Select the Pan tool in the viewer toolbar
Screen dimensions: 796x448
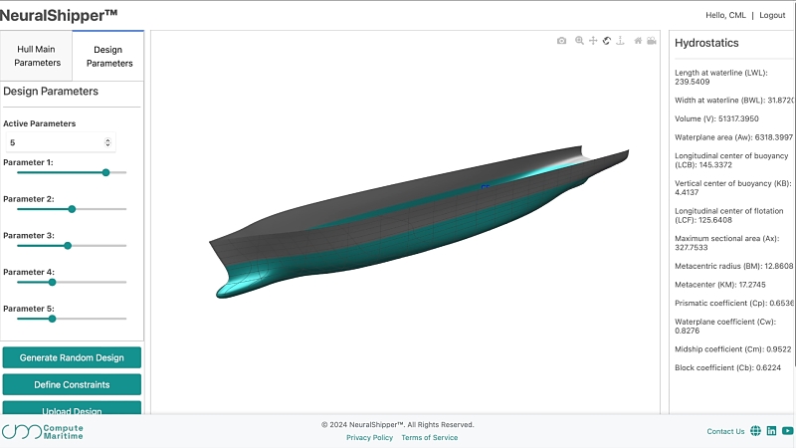tap(593, 41)
